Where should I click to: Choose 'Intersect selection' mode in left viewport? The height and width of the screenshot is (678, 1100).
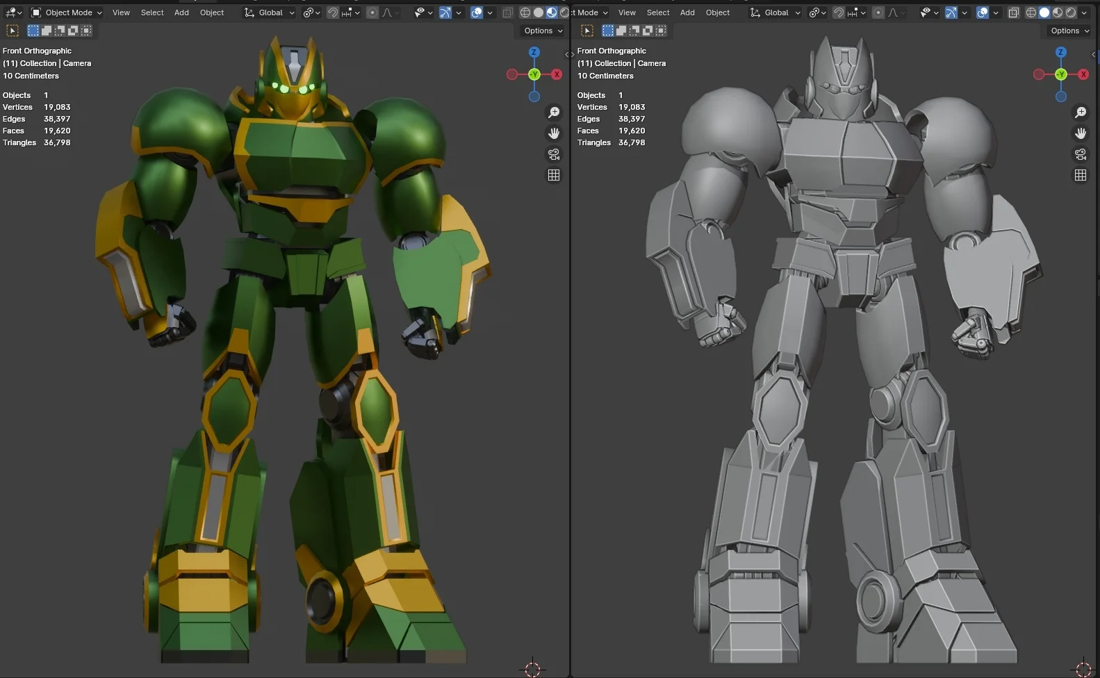(x=86, y=31)
